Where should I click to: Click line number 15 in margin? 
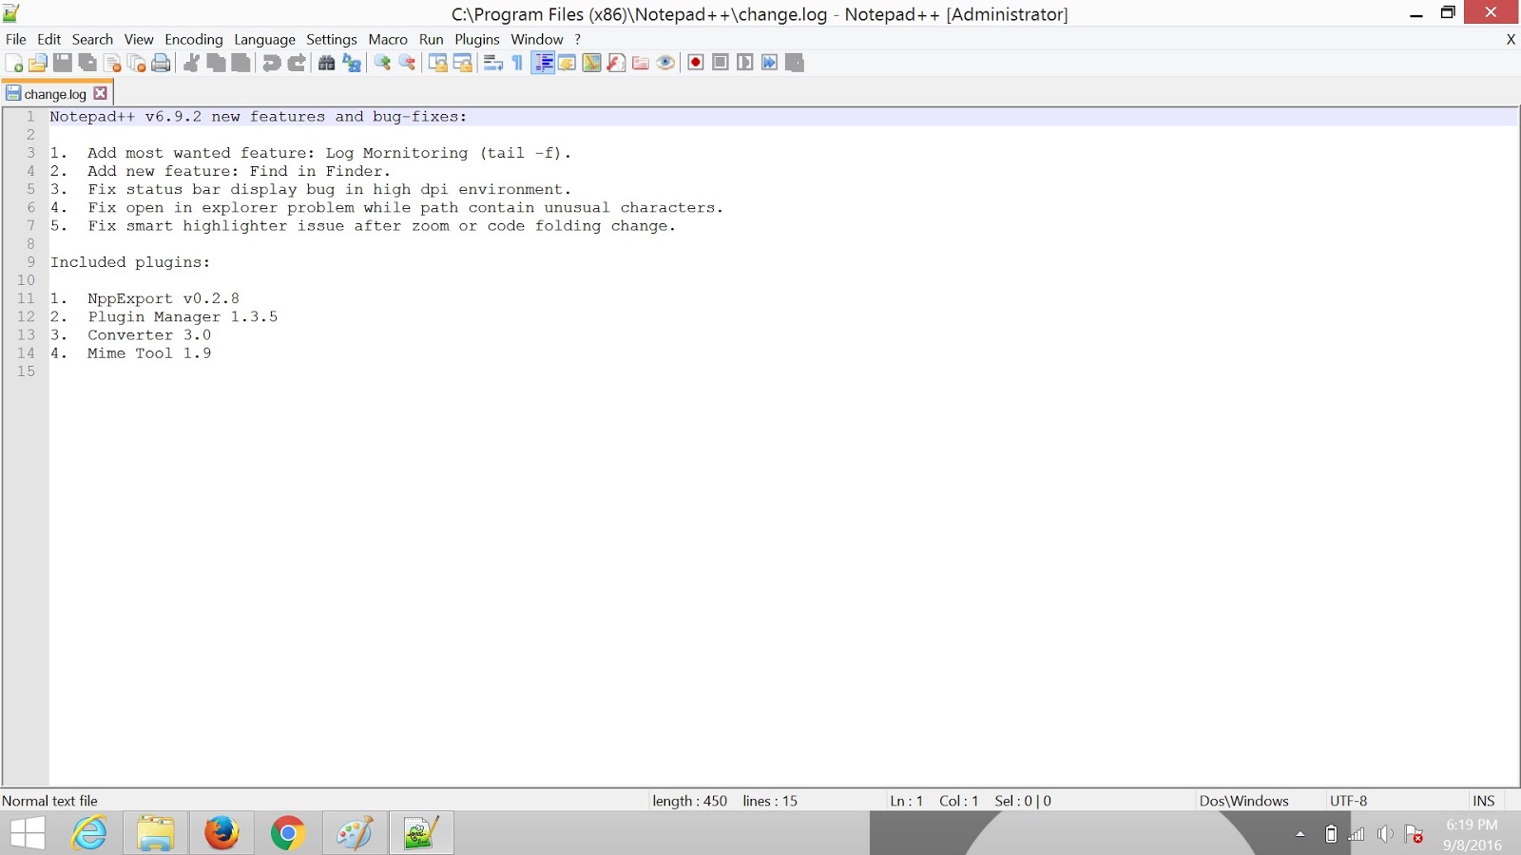coord(26,371)
